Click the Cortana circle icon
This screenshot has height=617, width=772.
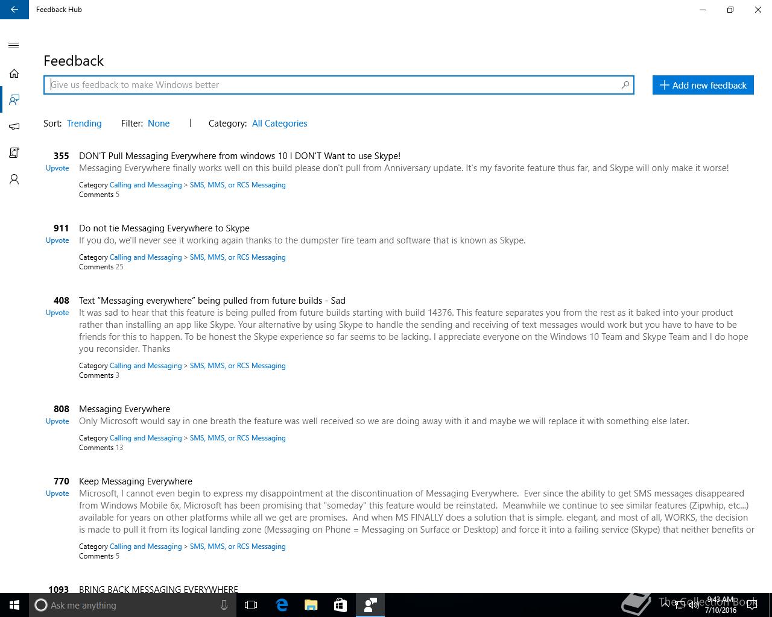[40, 605]
